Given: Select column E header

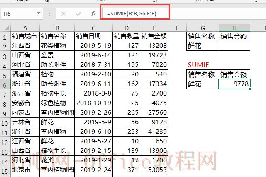Looking at the screenshot, I should pos(154,28).
